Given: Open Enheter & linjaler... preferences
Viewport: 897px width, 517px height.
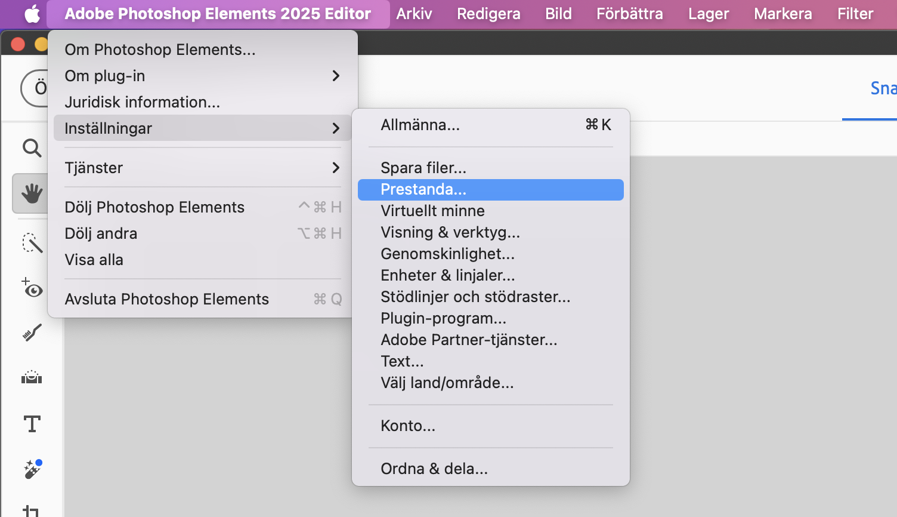Looking at the screenshot, I should (x=491, y=275).
